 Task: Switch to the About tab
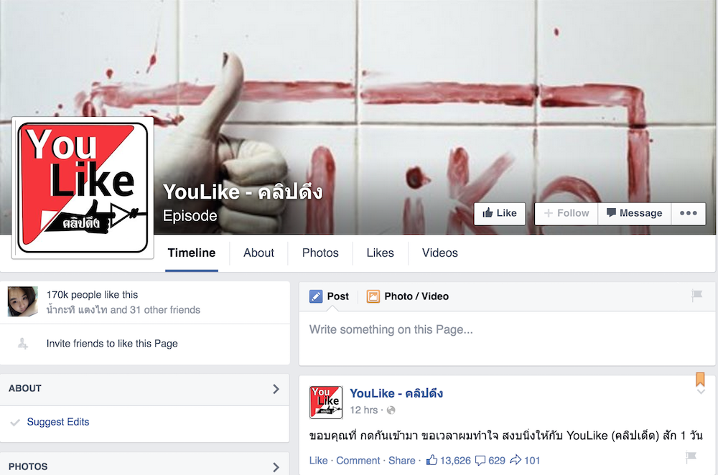(x=258, y=253)
